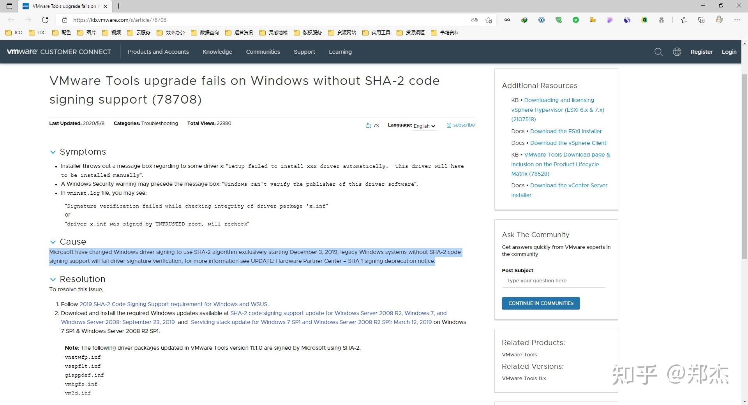
Task: Click CONTINUE IN COMMUNITIES button
Action: click(541, 303)
